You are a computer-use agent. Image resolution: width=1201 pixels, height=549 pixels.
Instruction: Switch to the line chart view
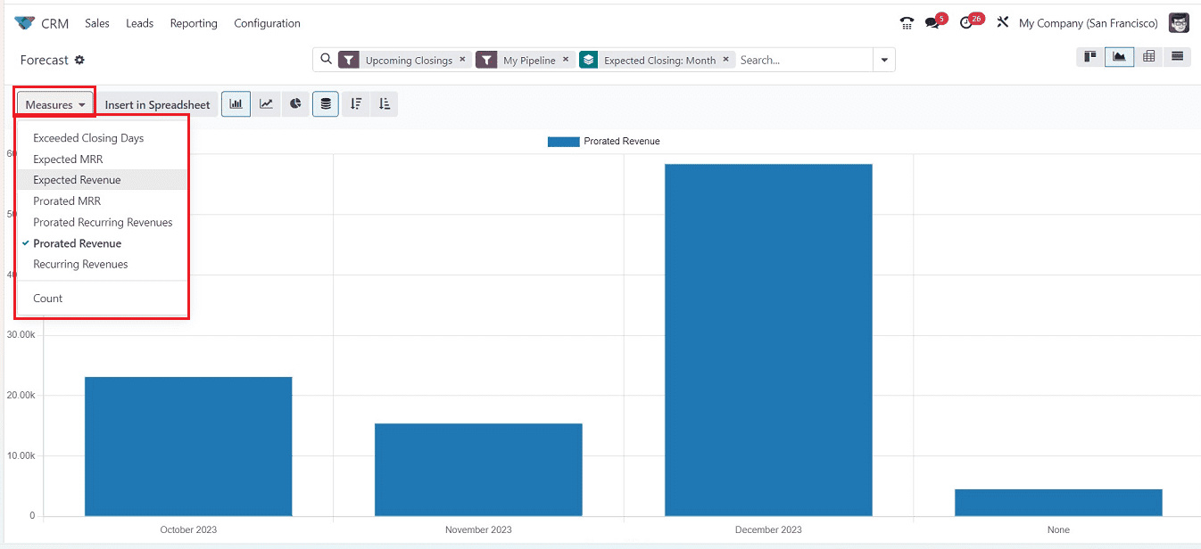pyautogui.click(x=266, y=104)
